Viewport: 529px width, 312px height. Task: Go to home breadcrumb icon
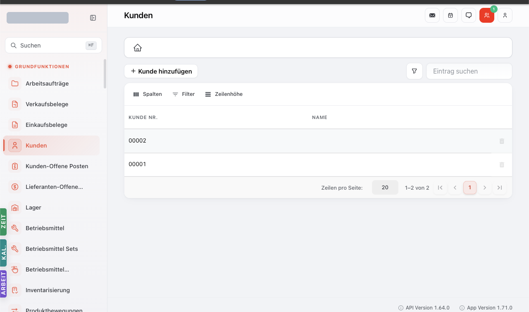pos(138,48)
